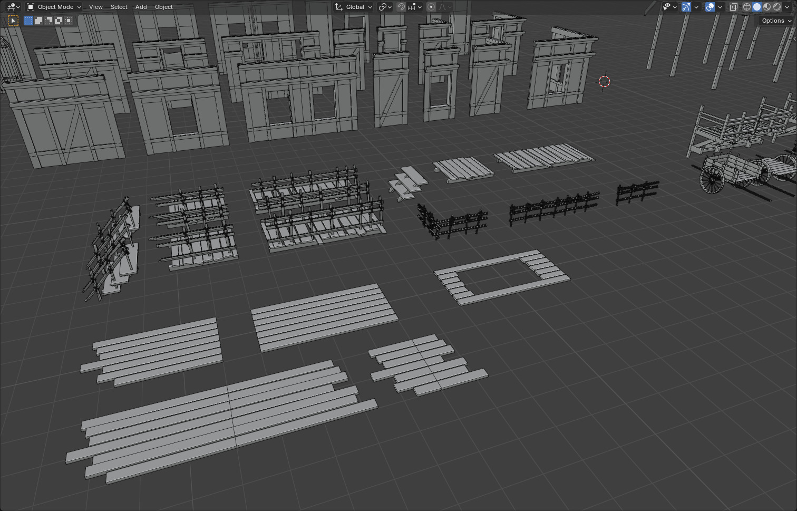Switch to Wireframe viewport shading

(747, 7)
